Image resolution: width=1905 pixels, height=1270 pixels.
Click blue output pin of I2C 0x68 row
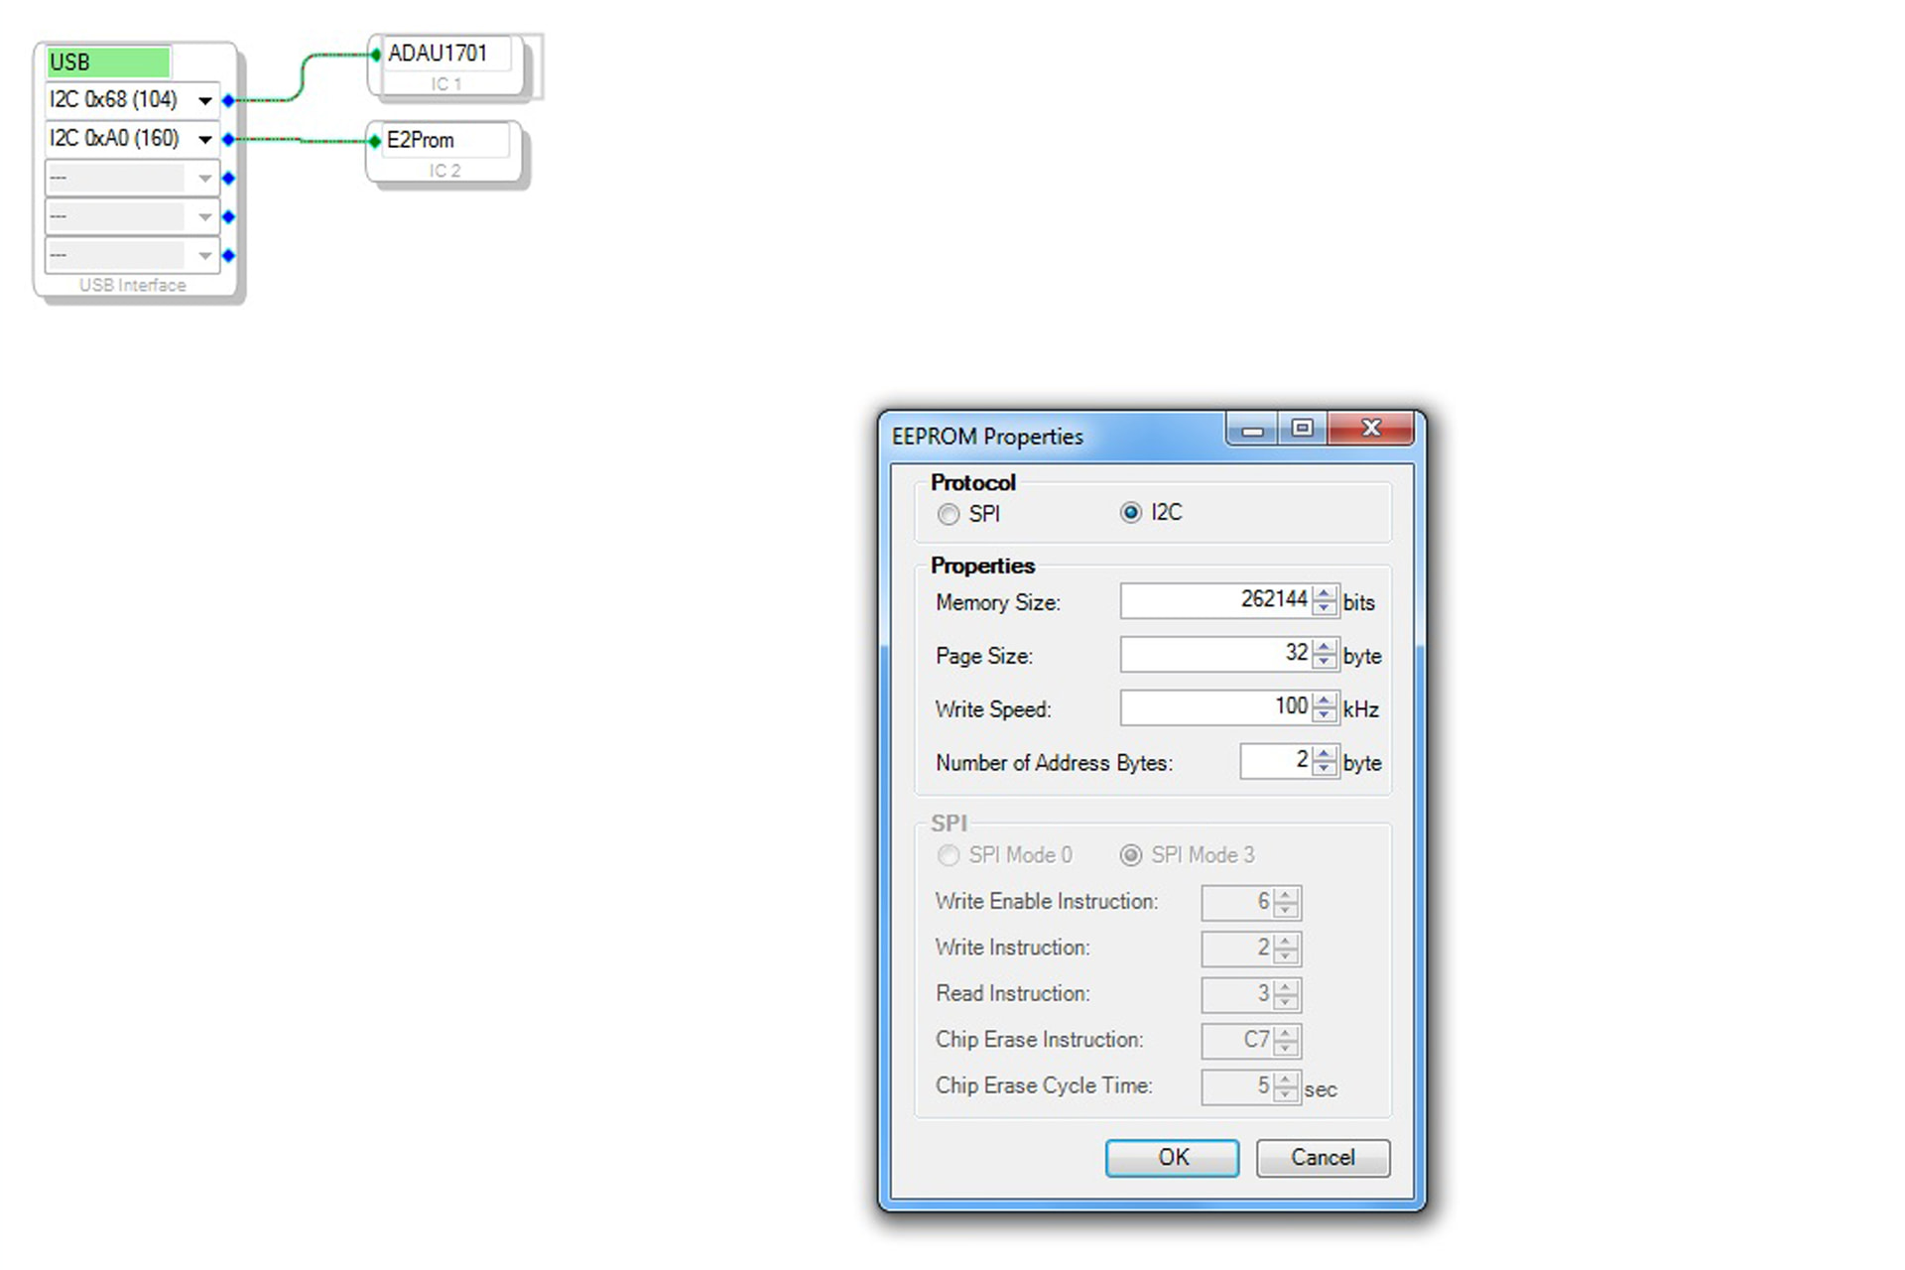228,100
